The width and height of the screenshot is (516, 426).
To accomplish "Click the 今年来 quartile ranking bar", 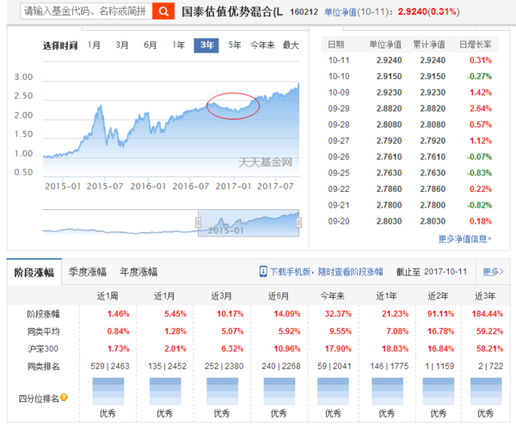I will coord(333,392).
